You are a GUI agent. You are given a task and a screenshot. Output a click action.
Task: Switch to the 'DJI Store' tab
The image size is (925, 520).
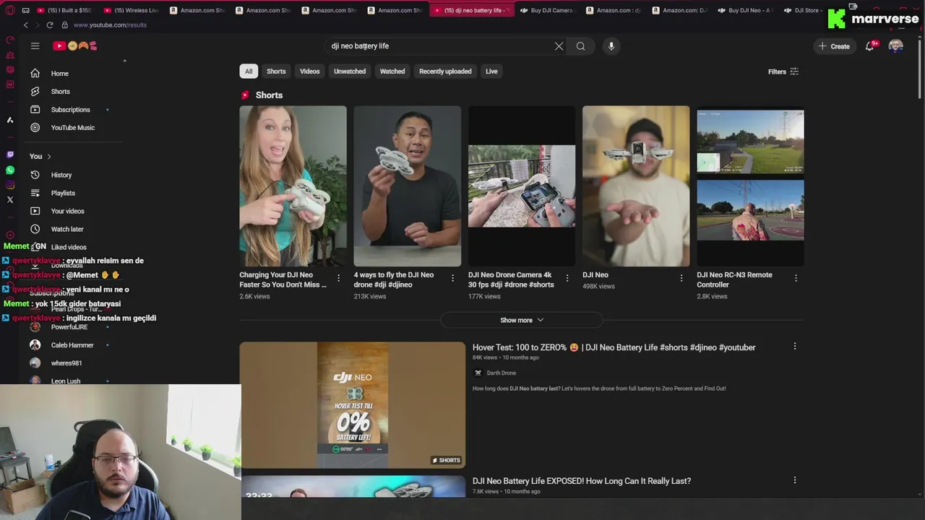tap(803, 11)
